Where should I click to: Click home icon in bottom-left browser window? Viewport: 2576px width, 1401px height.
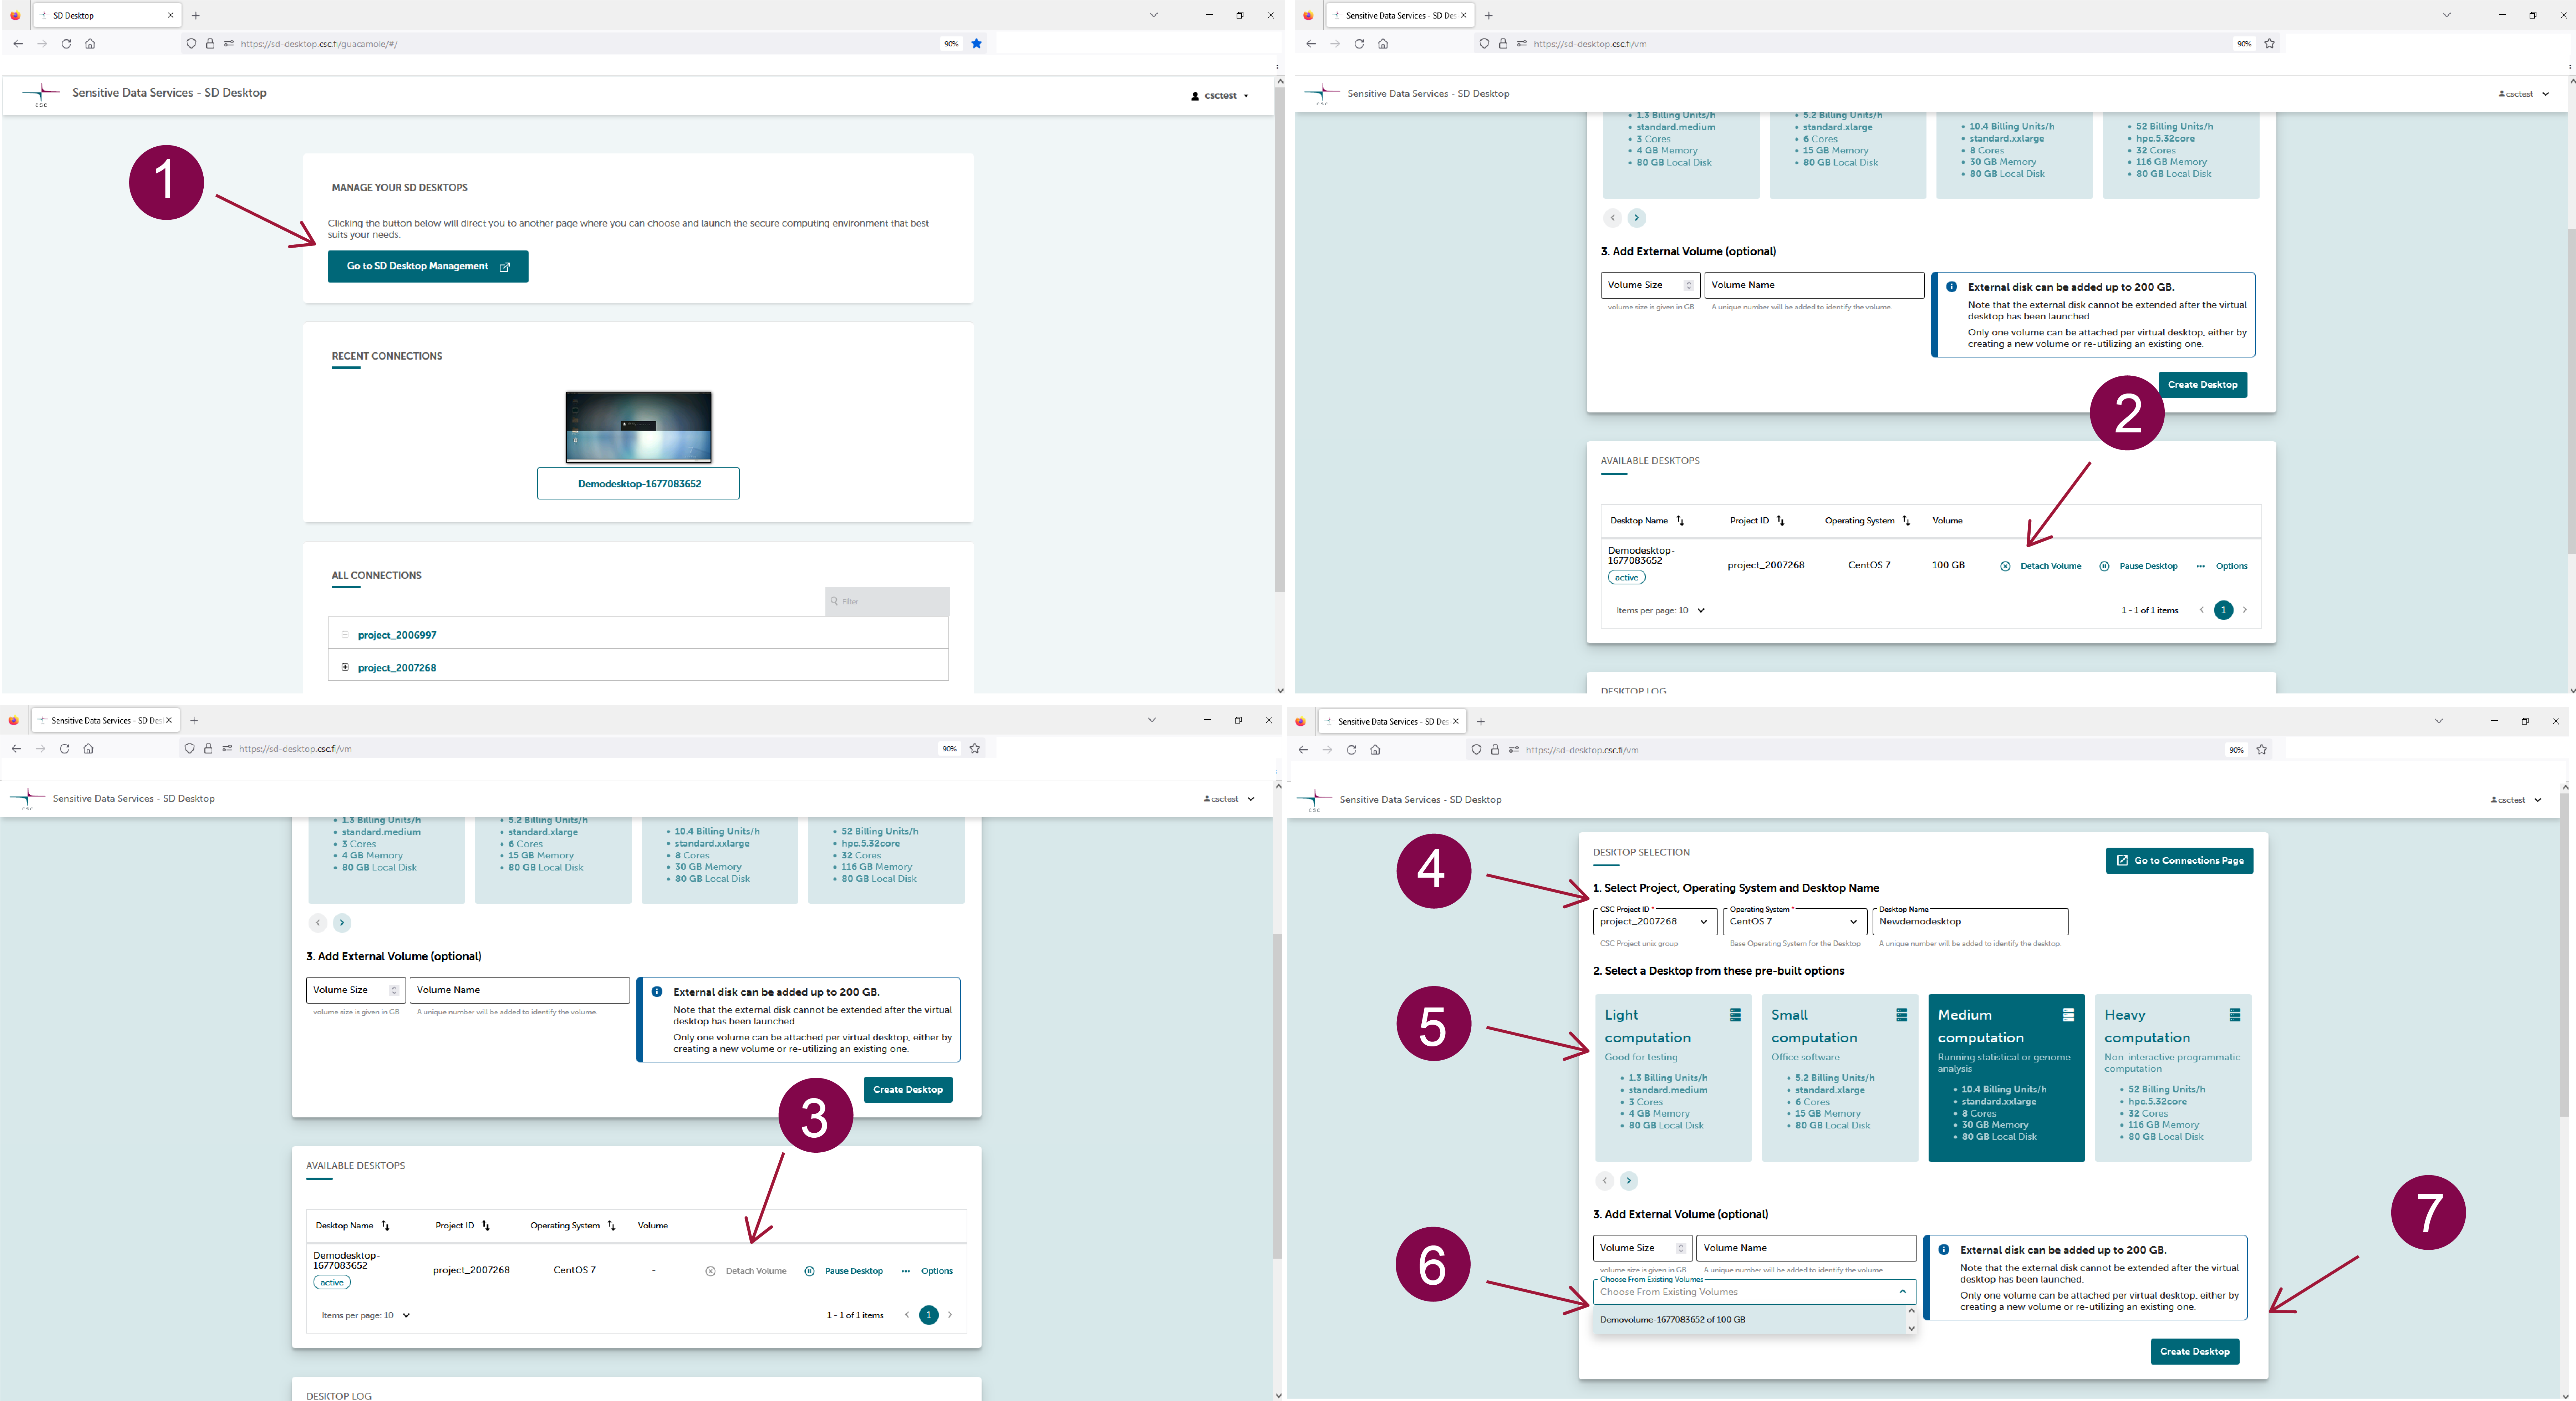coord(88,748)
